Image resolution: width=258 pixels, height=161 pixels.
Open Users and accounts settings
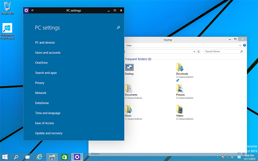tap(48, 53)
